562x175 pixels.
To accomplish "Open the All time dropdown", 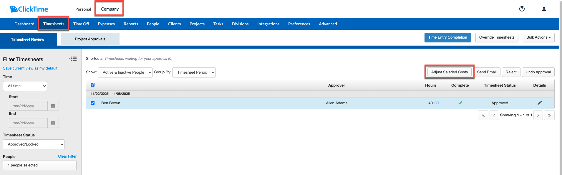I will coord(25,86).
